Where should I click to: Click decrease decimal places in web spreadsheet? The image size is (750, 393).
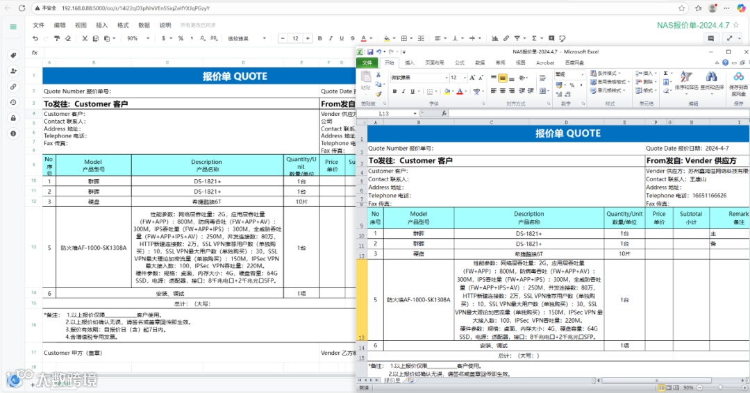coord(202,38)
